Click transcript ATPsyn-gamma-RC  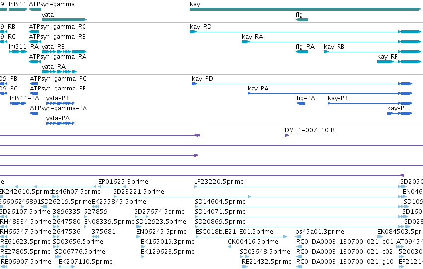pos(34,32)
